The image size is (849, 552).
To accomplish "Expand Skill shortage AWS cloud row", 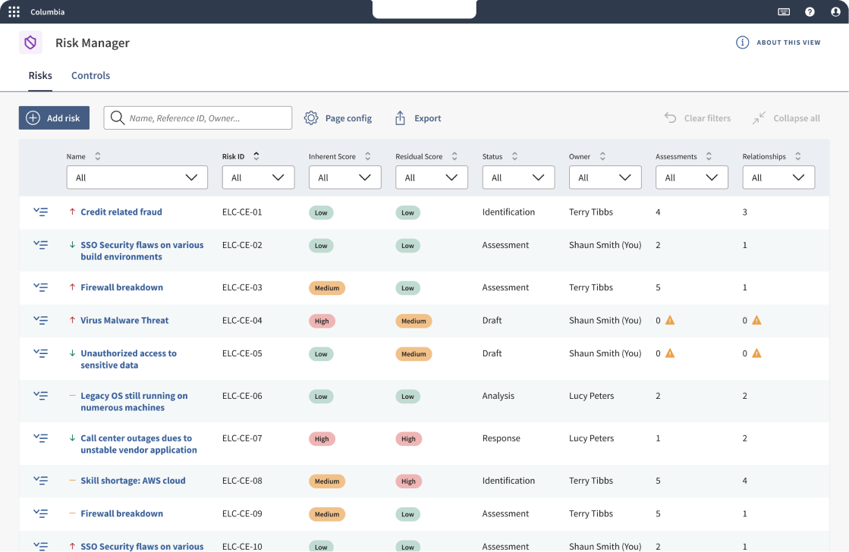I will pyautogui.click(x=41, y=481).
